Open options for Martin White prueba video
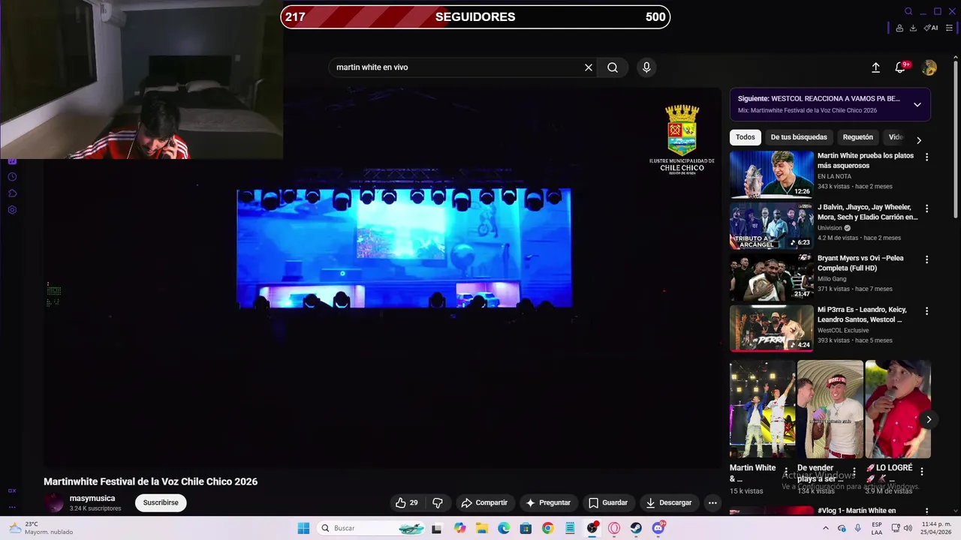The height and width of the screenshot is (540, 961). click(x=926, y=157)
